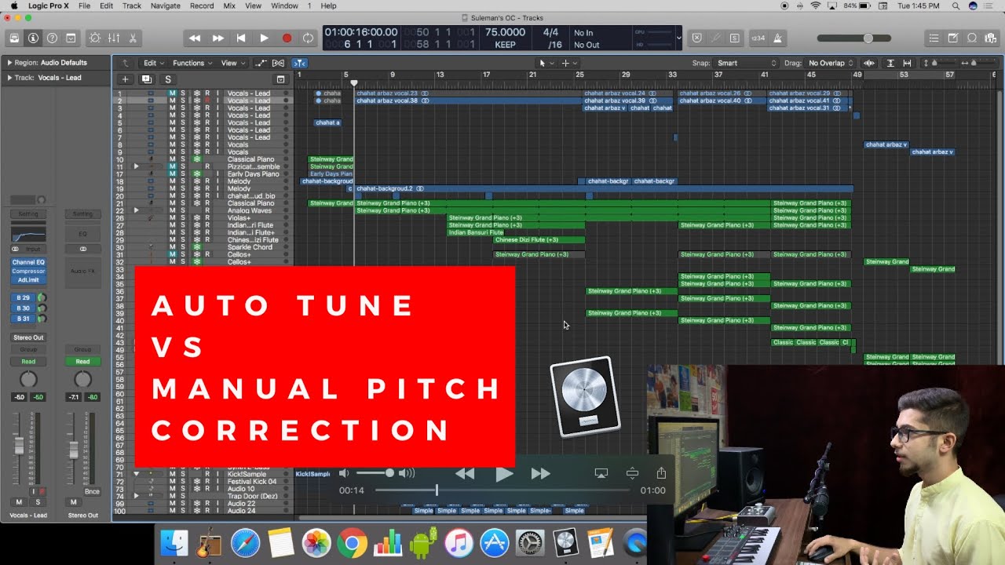Open the Loop Browser button
Image resolution: width=1005 pixels, height=565 pixels.
click(x=971, y=38)
